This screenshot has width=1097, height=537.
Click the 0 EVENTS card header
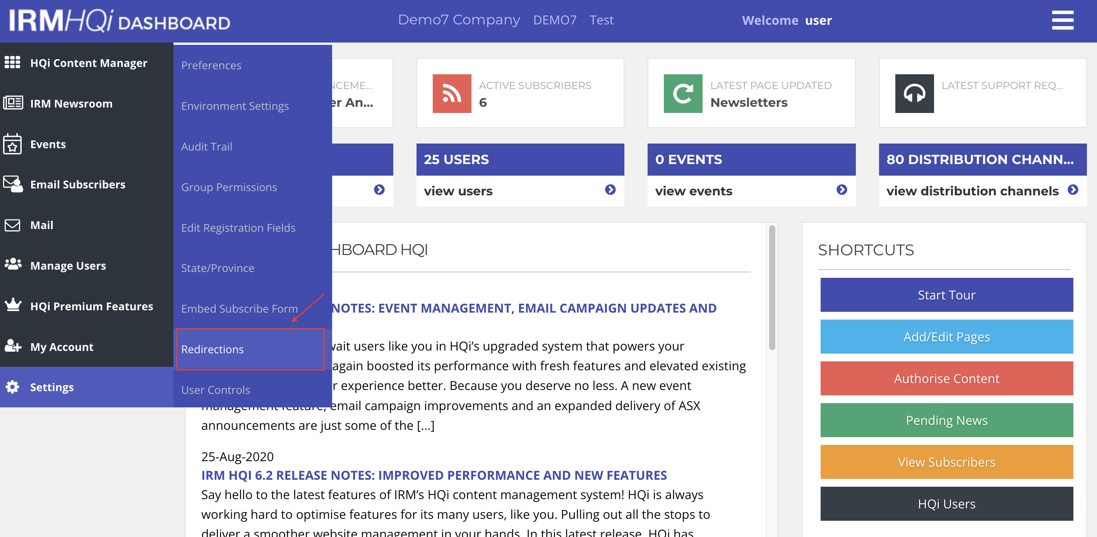click(x=751, y=159)
